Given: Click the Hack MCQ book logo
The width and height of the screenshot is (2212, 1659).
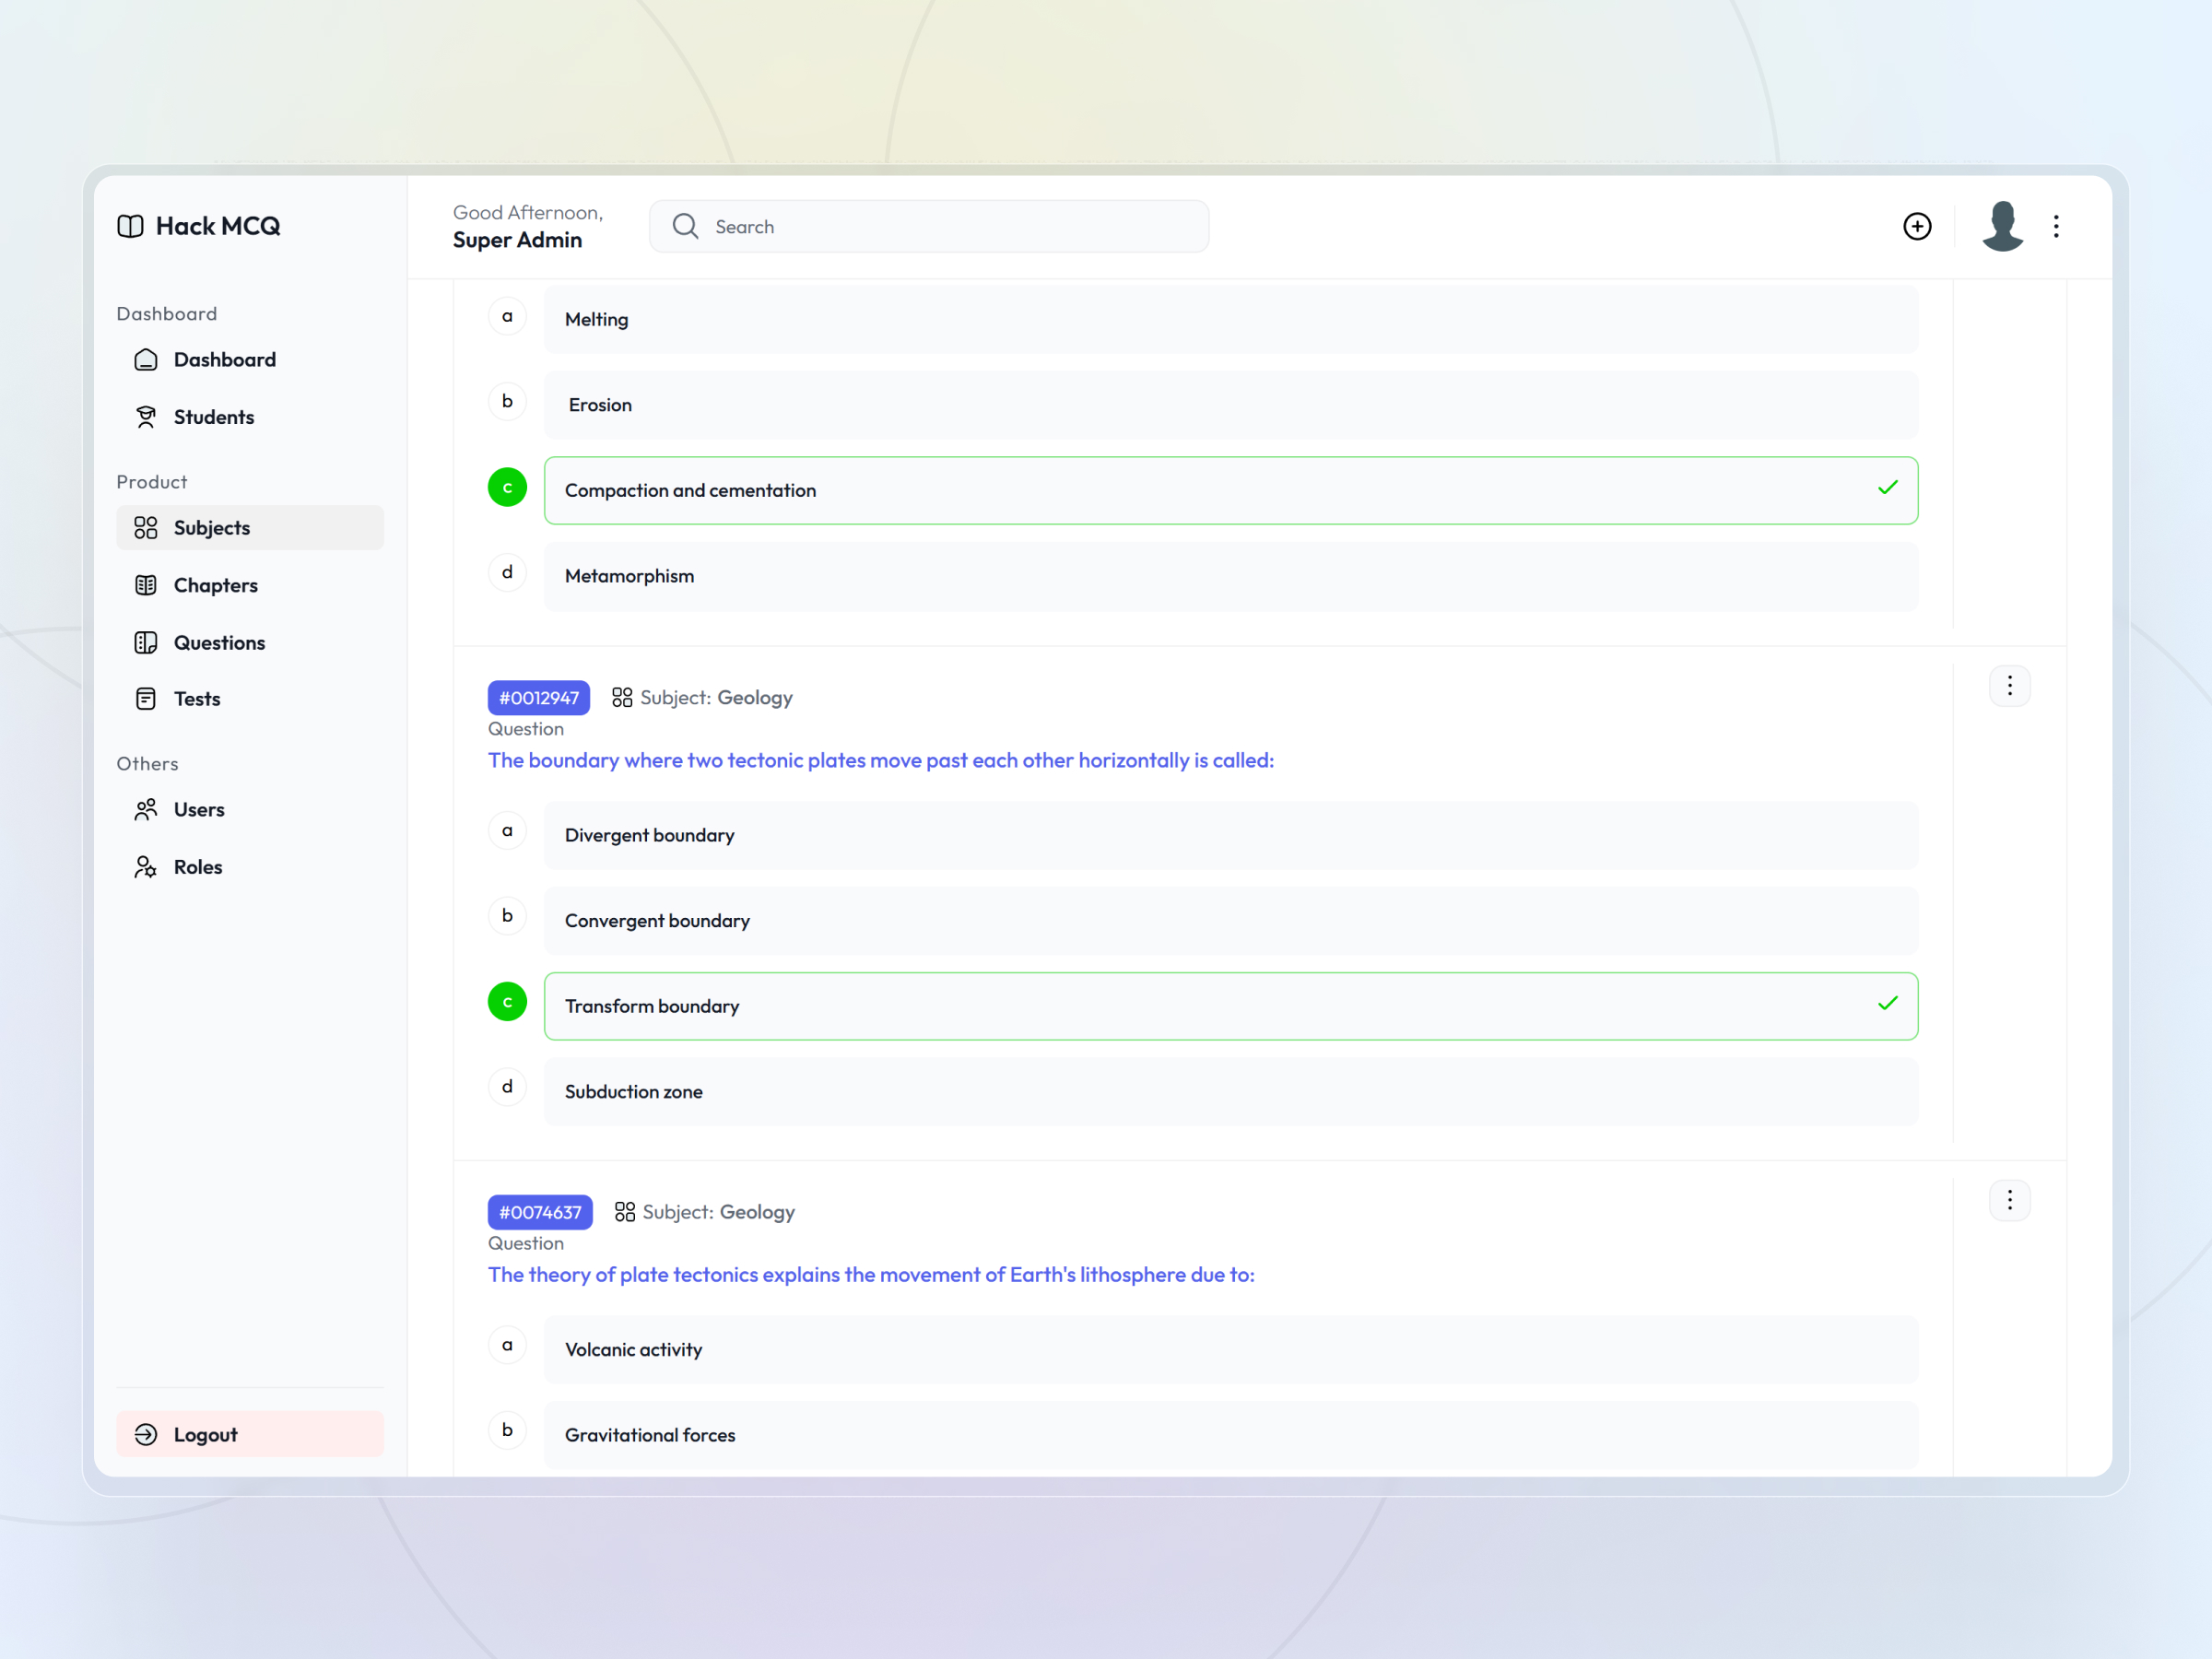Looking at the screenshot, I should point(131,226).
